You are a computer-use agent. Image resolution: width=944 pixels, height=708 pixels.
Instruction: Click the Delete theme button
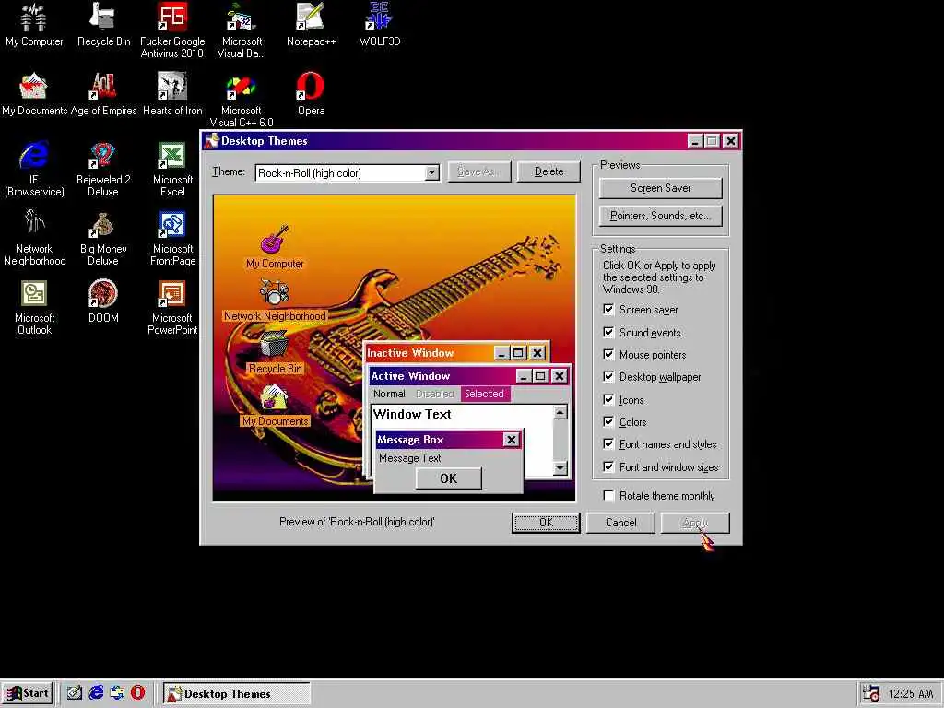[x=549, y=171]
